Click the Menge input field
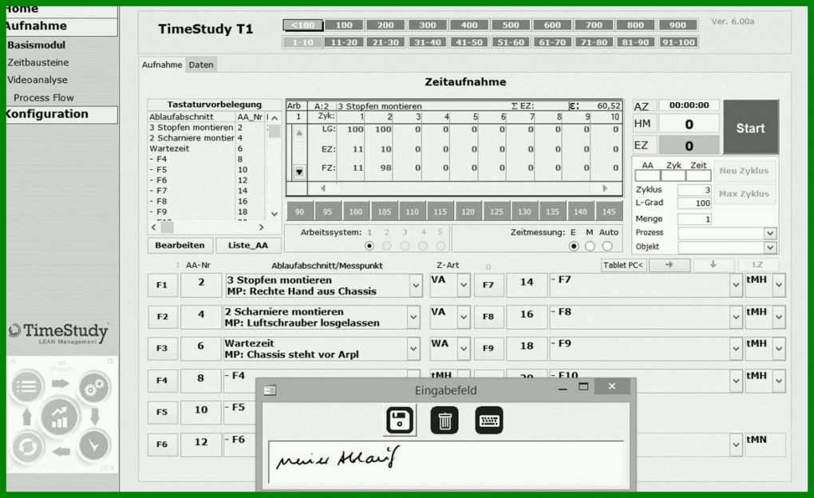The image size is (814, 498). (694, 219)
